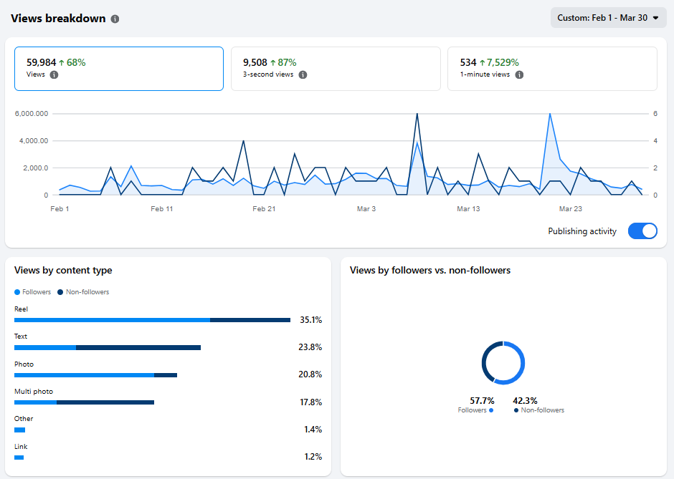Click the info icon for 3-second views

[x=302, y=74]
